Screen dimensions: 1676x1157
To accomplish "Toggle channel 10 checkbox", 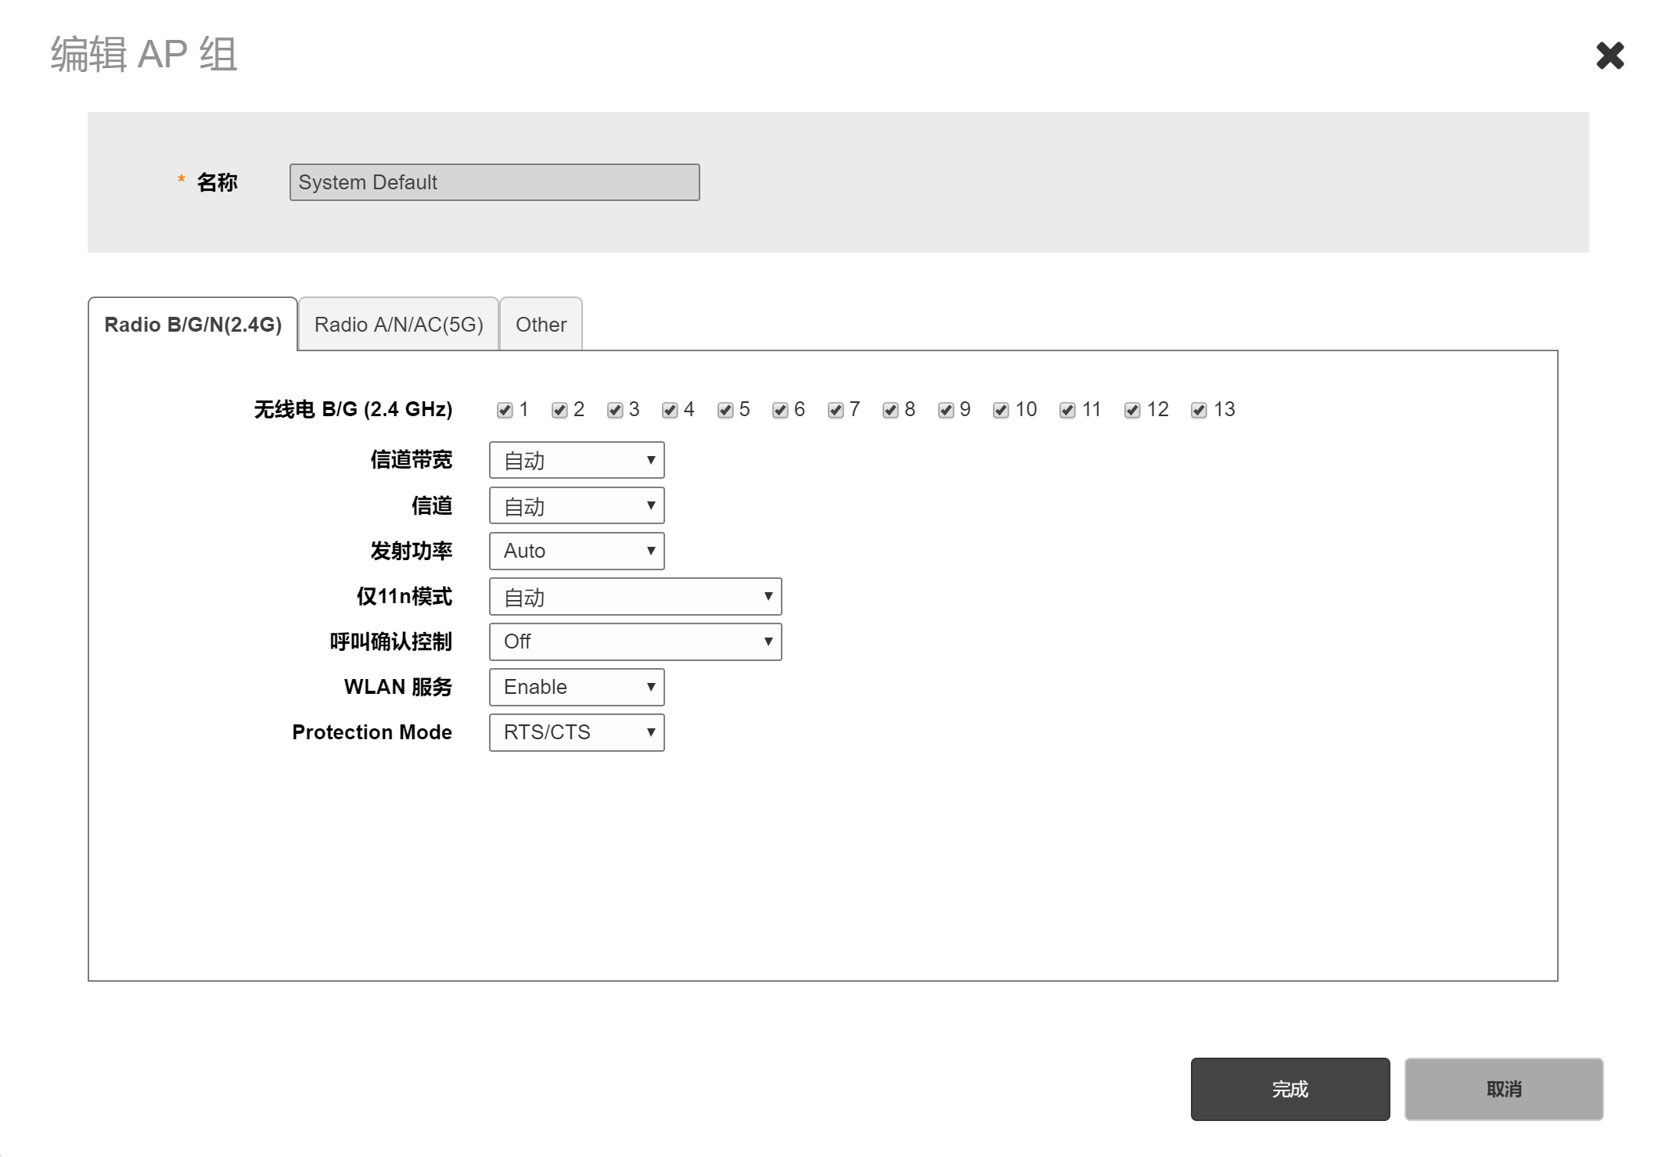I will (1001, 411).
